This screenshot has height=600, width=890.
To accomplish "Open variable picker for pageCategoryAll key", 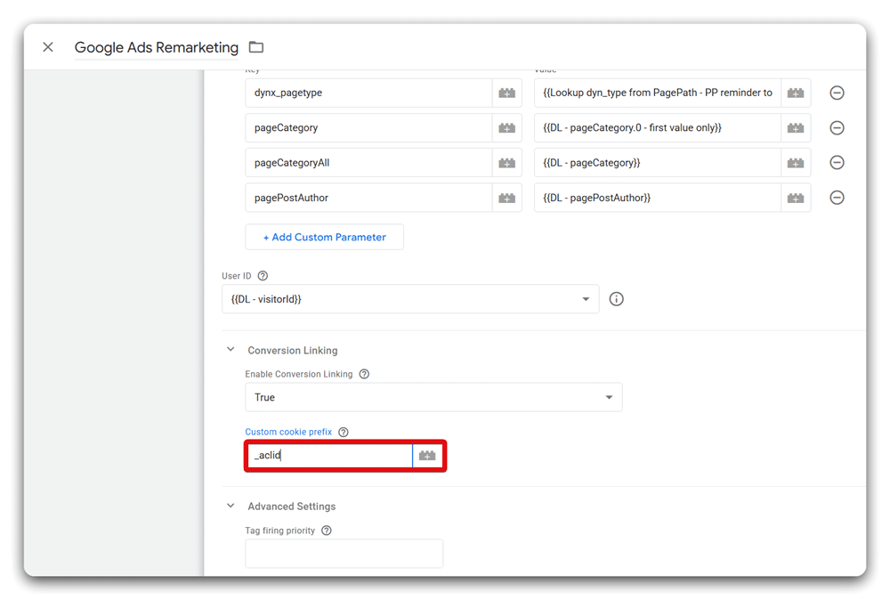I will [507, 162].
